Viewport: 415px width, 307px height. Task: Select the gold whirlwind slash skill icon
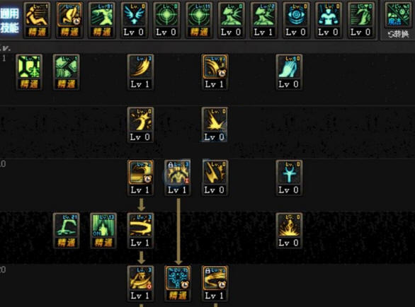(140, 231)
